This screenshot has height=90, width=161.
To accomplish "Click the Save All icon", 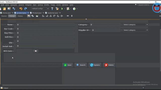I will pyautogui.click(x=14, y=9).
